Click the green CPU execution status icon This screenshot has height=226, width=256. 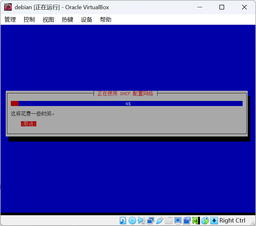196,221
